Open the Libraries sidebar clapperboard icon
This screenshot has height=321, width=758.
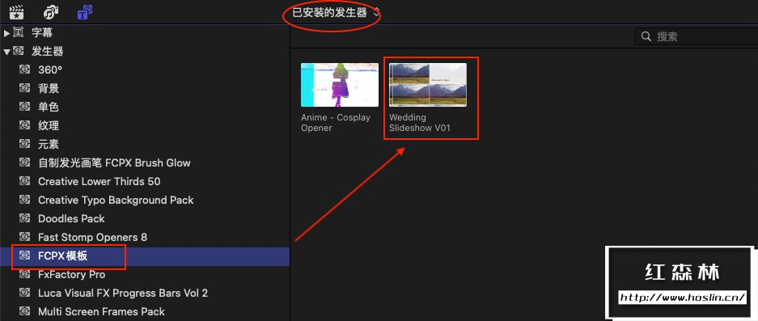(17, 12)
